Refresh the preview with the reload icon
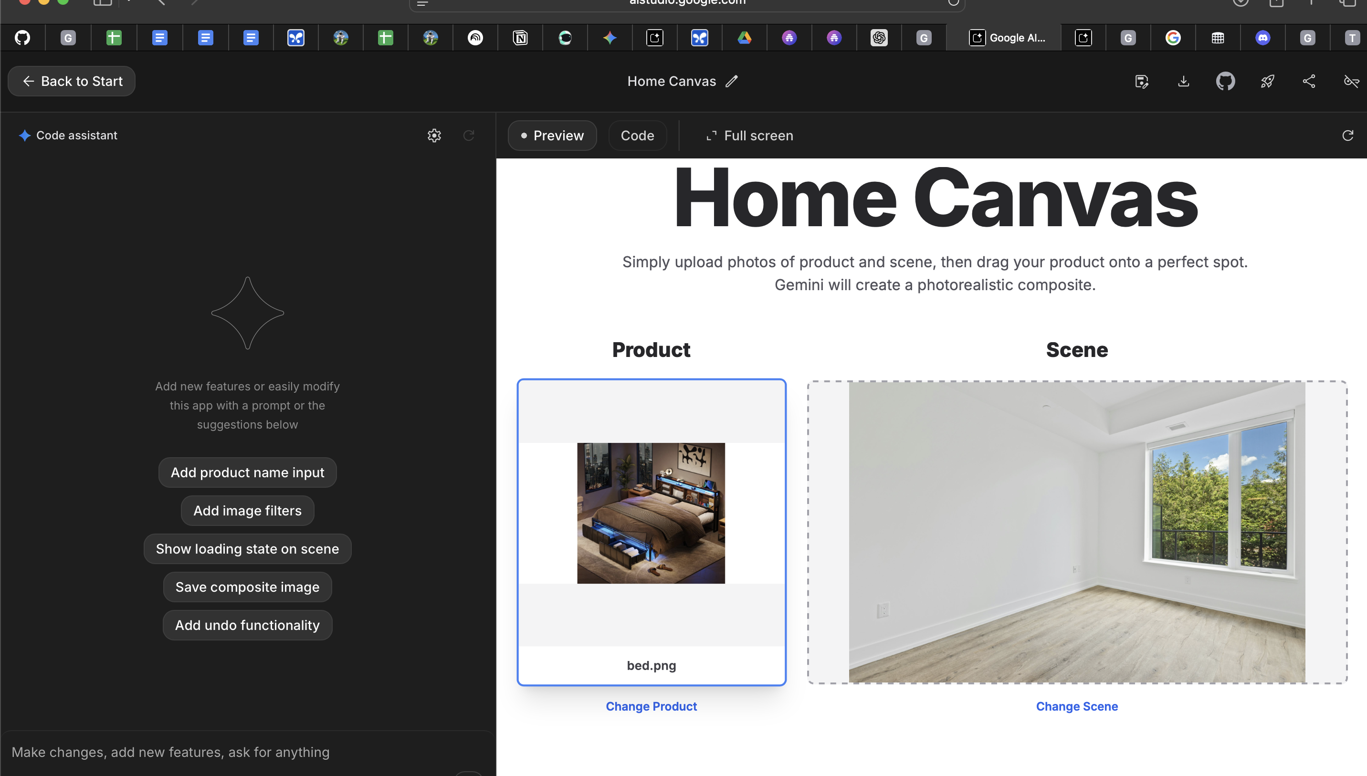The height and width of the screenshot is (776, 1367). (1347, 136)
